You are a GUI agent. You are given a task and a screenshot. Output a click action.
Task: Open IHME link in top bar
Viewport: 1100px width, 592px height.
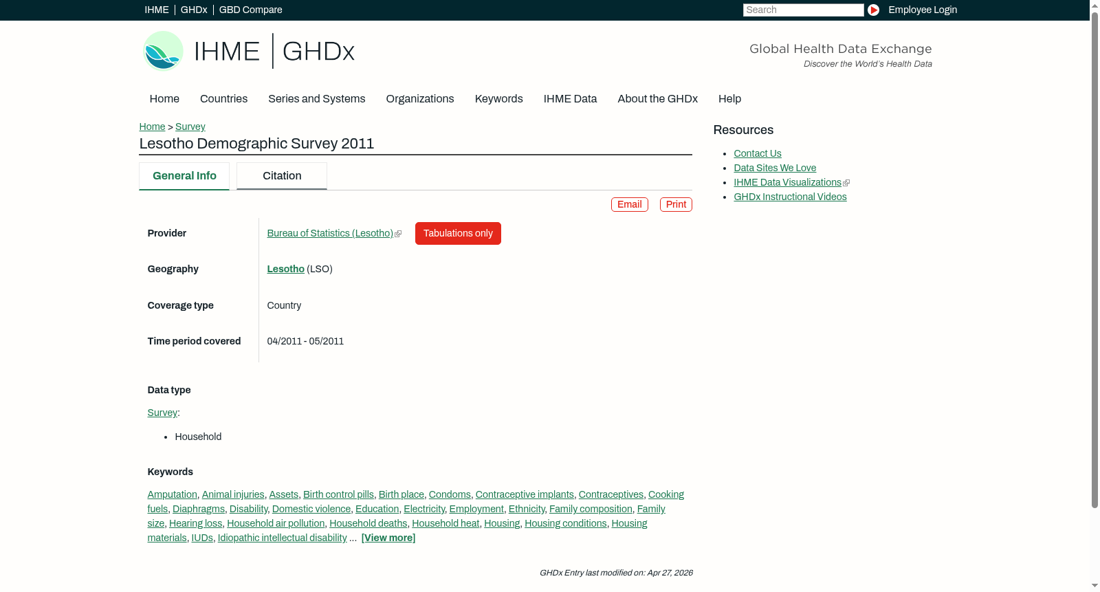point(157,10)
